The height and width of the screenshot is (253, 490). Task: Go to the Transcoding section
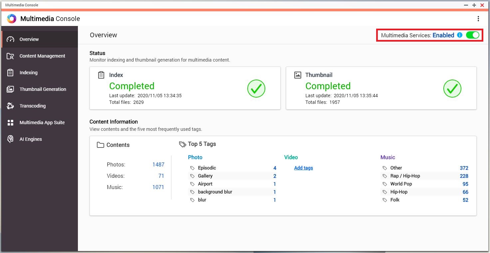point(33,106)
